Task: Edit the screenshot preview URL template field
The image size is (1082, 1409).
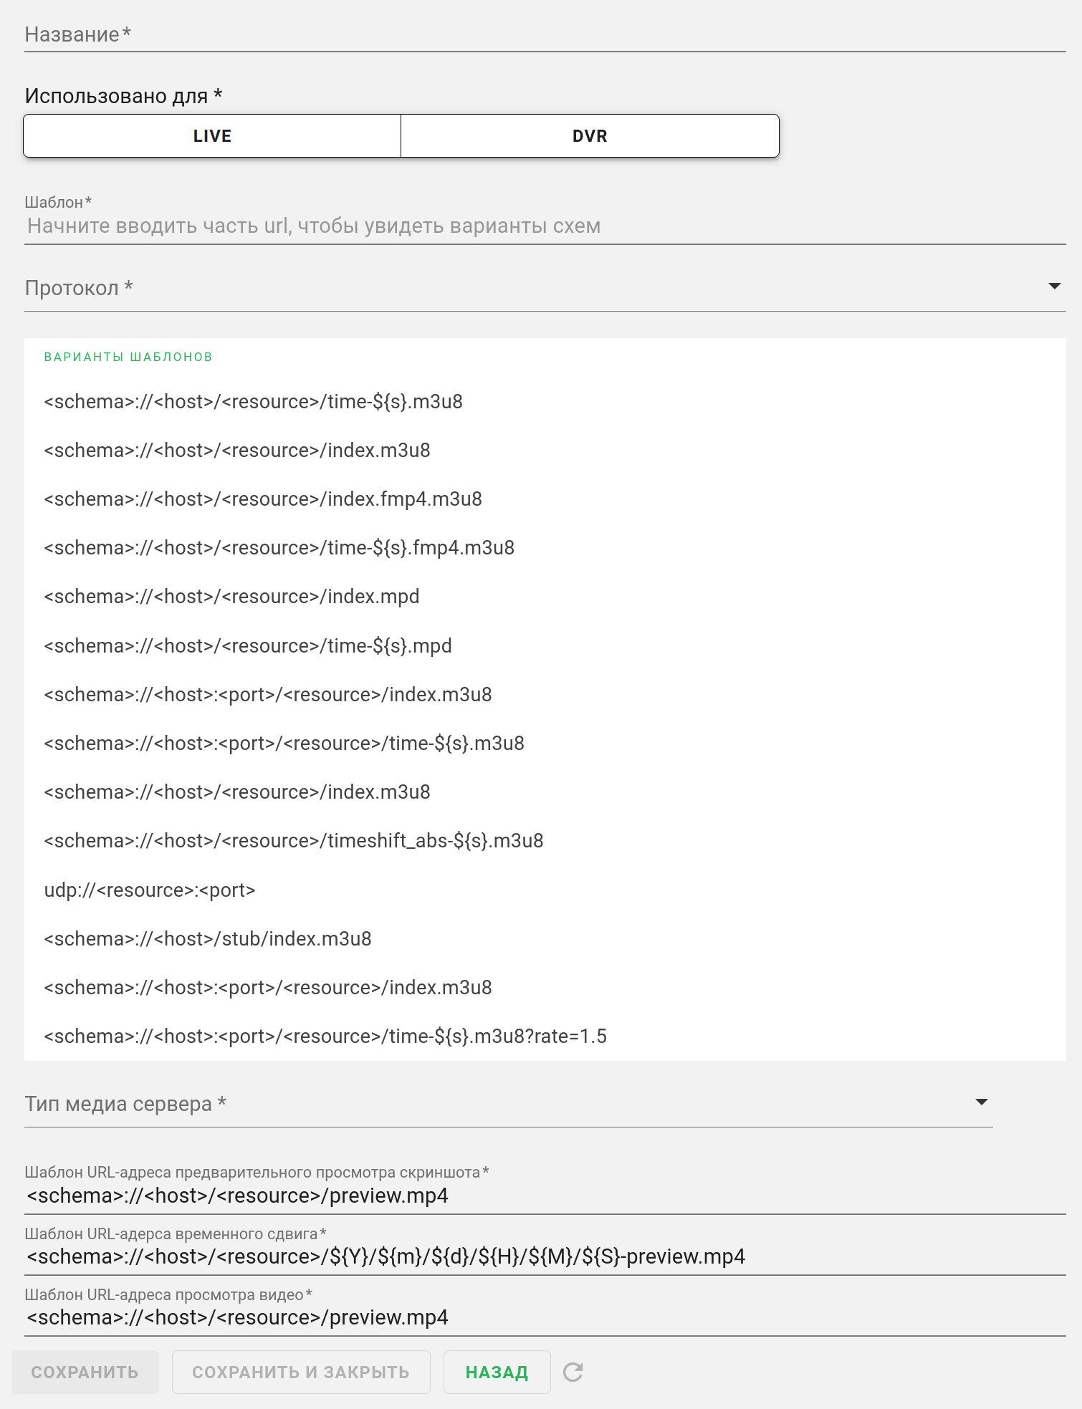Action: coord(545,1196)
